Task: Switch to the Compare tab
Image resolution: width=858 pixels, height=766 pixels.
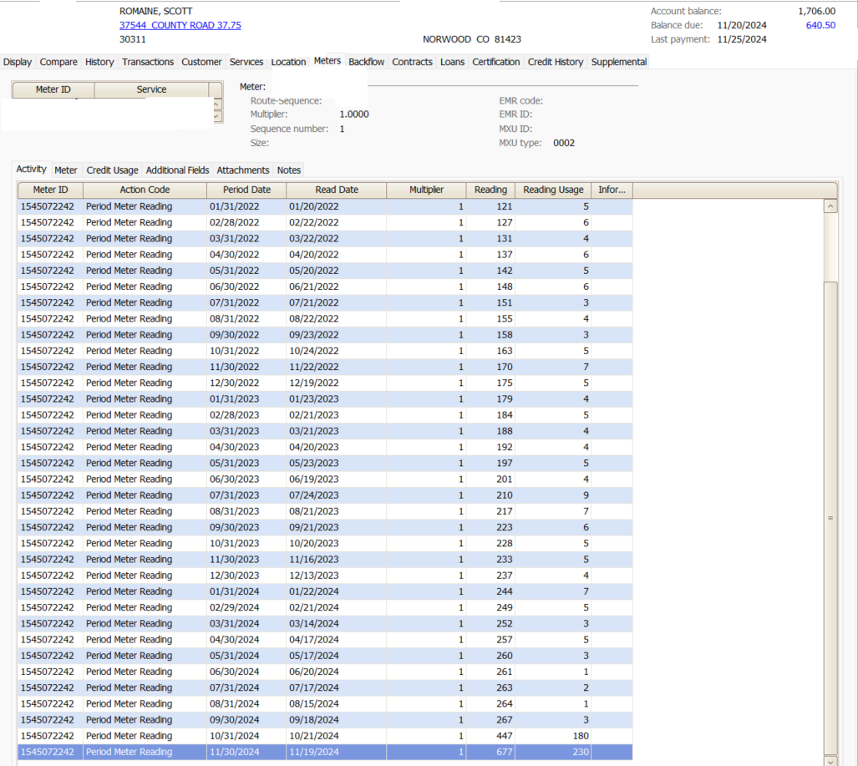Action: (58, 62)
